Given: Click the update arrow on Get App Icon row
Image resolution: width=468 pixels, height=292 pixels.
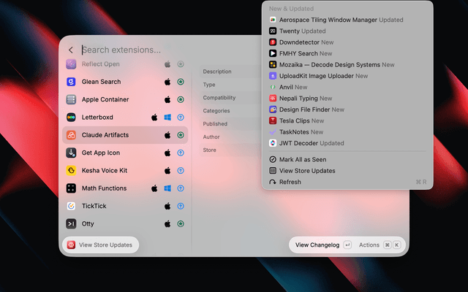Looking at the screenshot, I should click(181, 153).
